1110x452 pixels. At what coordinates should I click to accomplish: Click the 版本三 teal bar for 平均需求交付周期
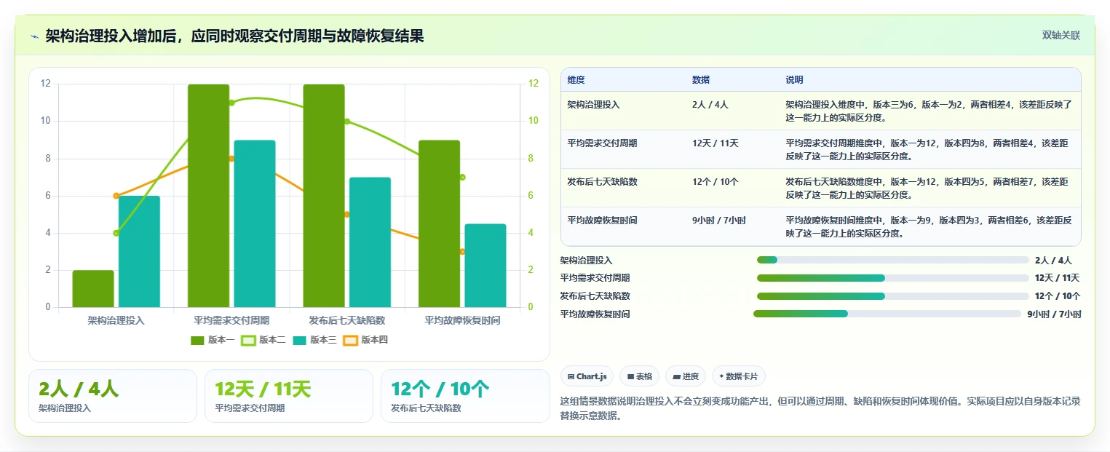[x=255, y=223]
